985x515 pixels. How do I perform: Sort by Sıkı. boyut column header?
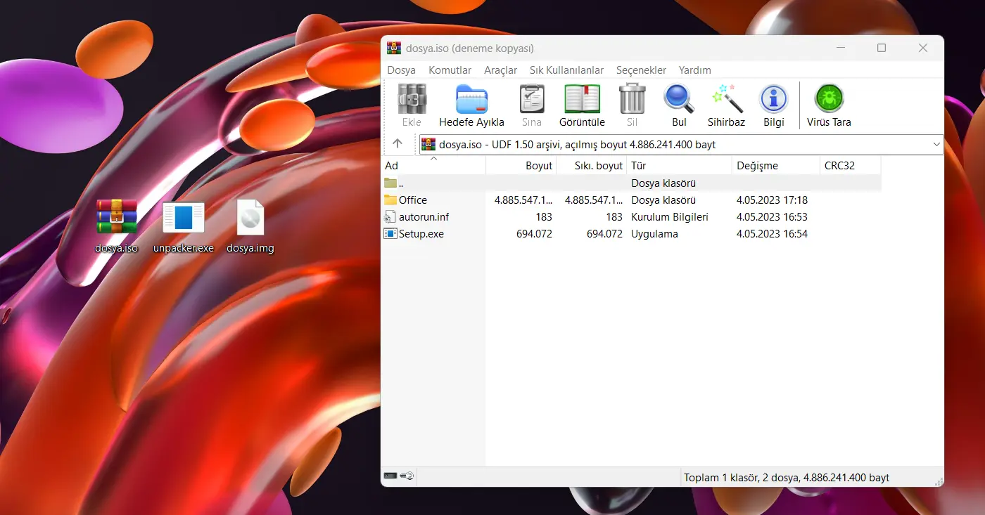tap(592, 166)
